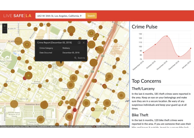Click the Bike Theft heading

[140, 115]
